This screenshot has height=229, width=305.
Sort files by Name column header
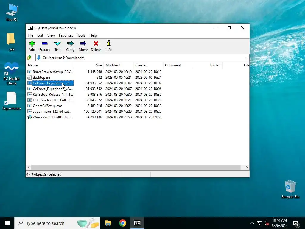click(x=50, y=65)
